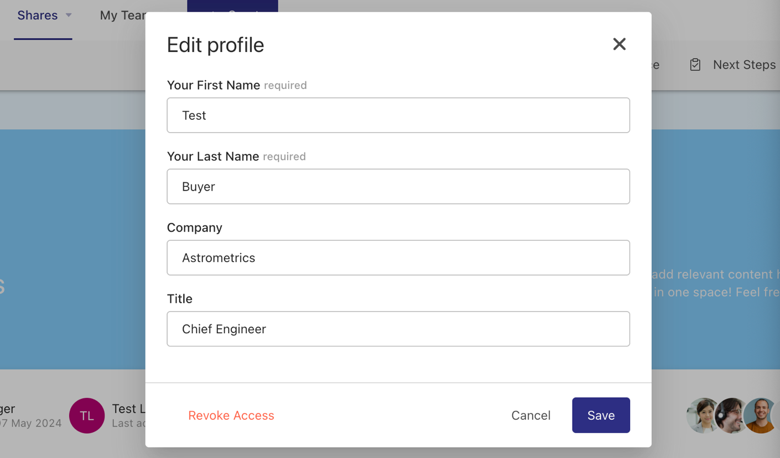This screenshot has height=458, width=780.
Task: Click the Next Steps clipboard icon
Action: (x=695, y=65)
